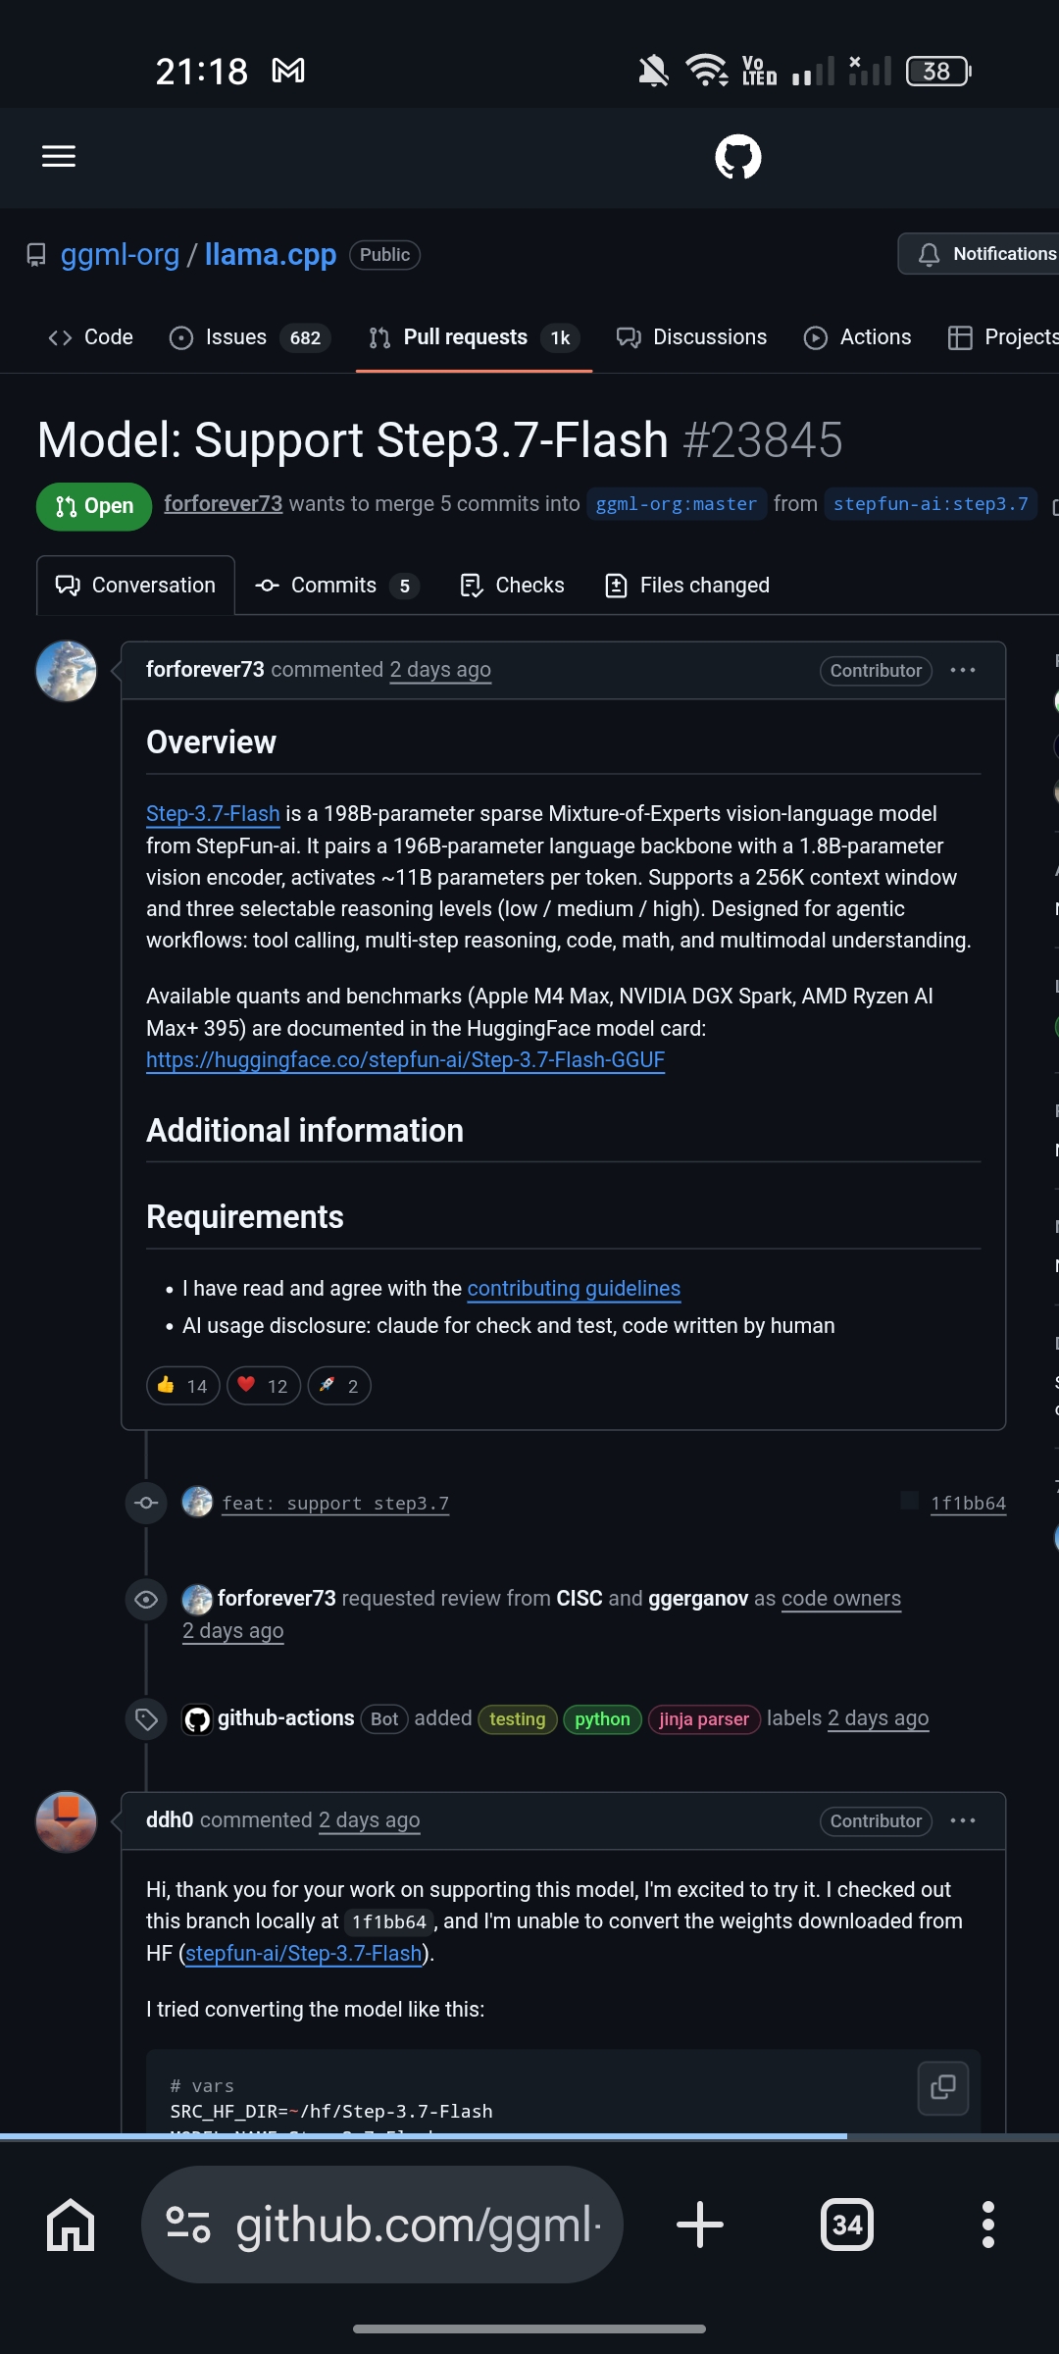Image resolution: width=1059 pixels, height=2354 pixels.
Task: Open the ggml-org:master base branch
Action: click(677, 504)
